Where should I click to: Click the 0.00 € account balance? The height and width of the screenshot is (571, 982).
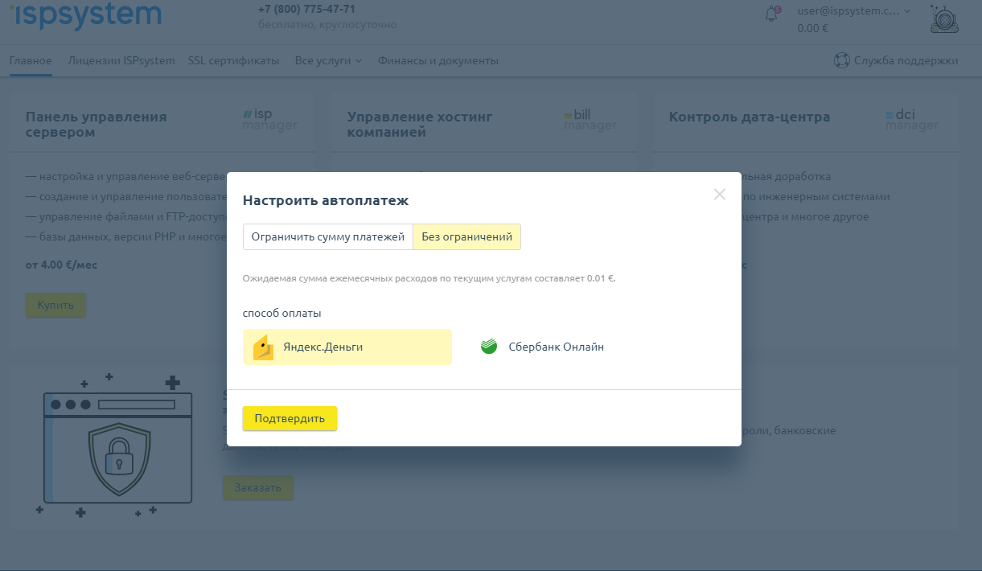pyautogui.click(x=813, y=28)
